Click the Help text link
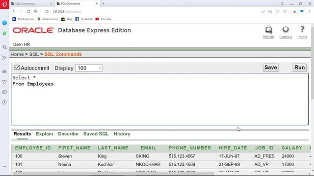Viewport: 314px width, 176px height. point(302,37)
